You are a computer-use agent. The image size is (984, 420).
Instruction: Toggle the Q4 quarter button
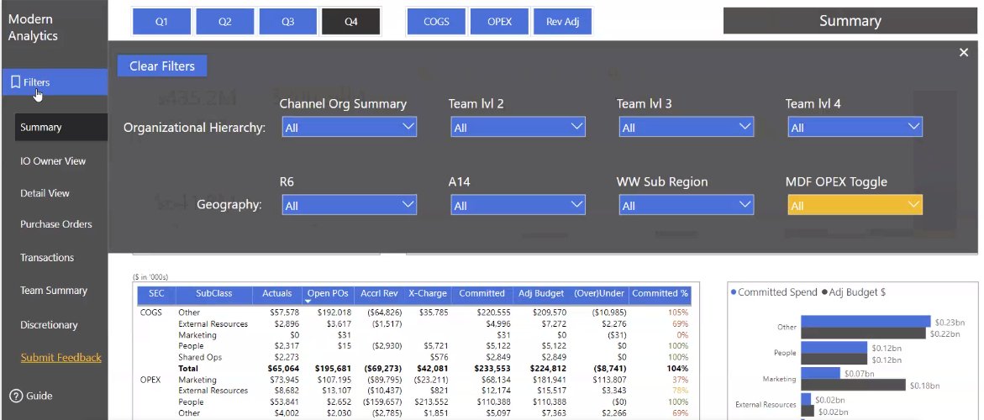click(350, 21)
